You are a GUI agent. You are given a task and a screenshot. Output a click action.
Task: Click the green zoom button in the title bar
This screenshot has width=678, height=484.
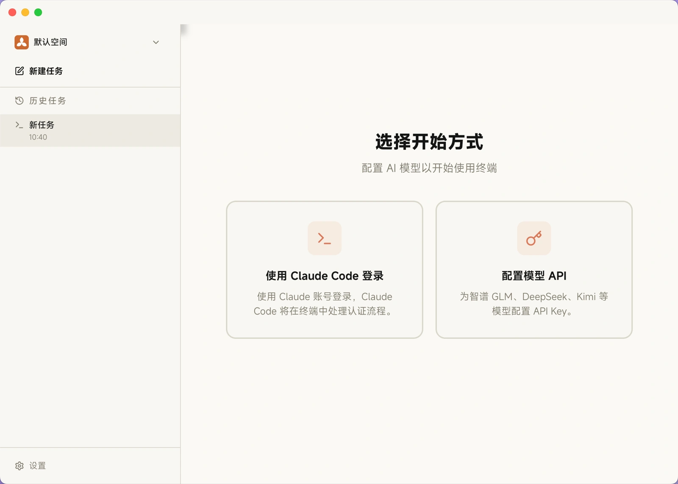click(x=39, y=13)
